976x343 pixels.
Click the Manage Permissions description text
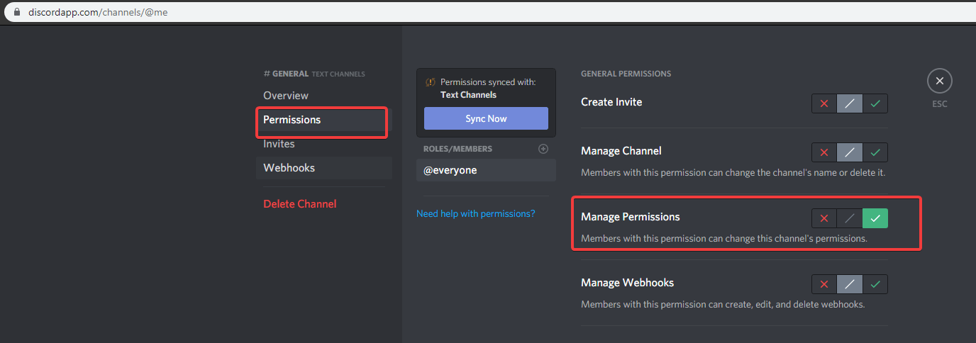pos(724,239)
